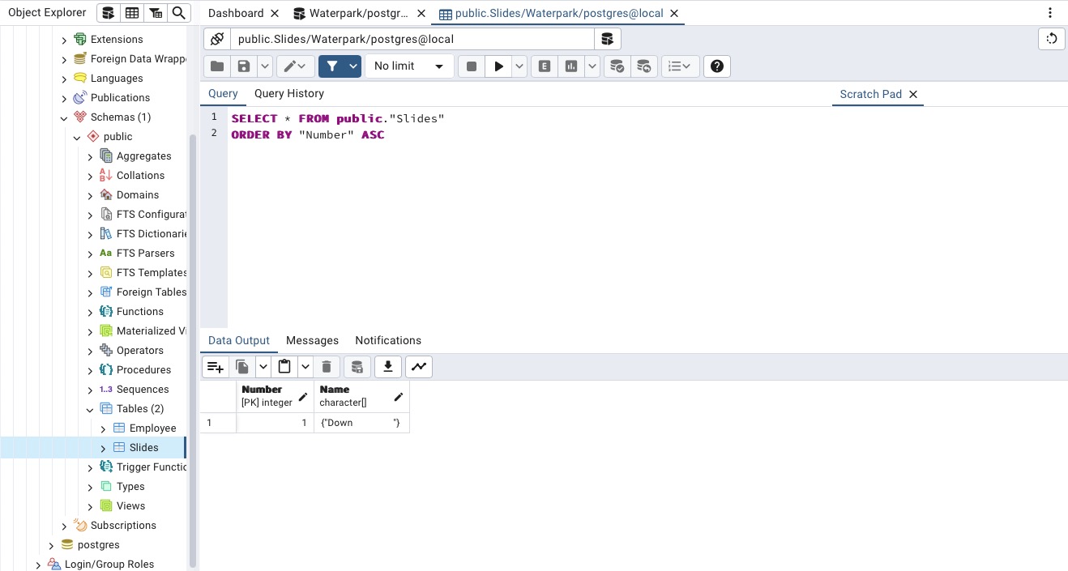
Task: Execute the query with the play icon
Action: coord(498,66)
